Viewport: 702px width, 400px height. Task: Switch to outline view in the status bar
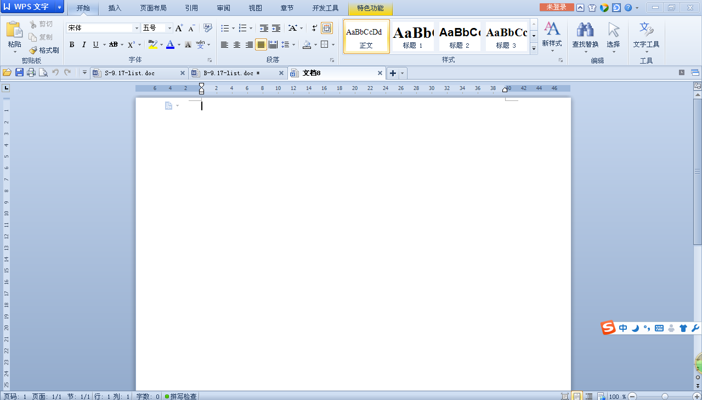tap(589, 396)
